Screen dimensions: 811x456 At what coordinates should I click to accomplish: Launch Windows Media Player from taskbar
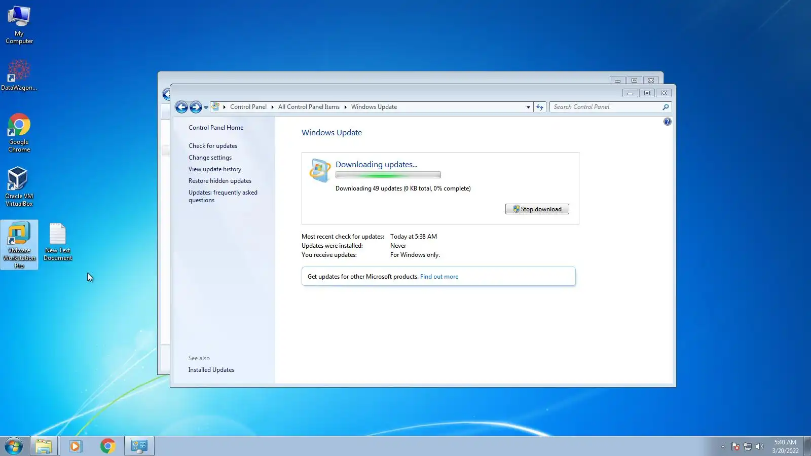click(76, 446)
